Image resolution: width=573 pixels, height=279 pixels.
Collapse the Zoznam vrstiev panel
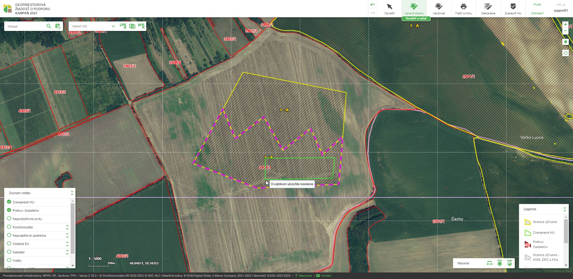72,193
